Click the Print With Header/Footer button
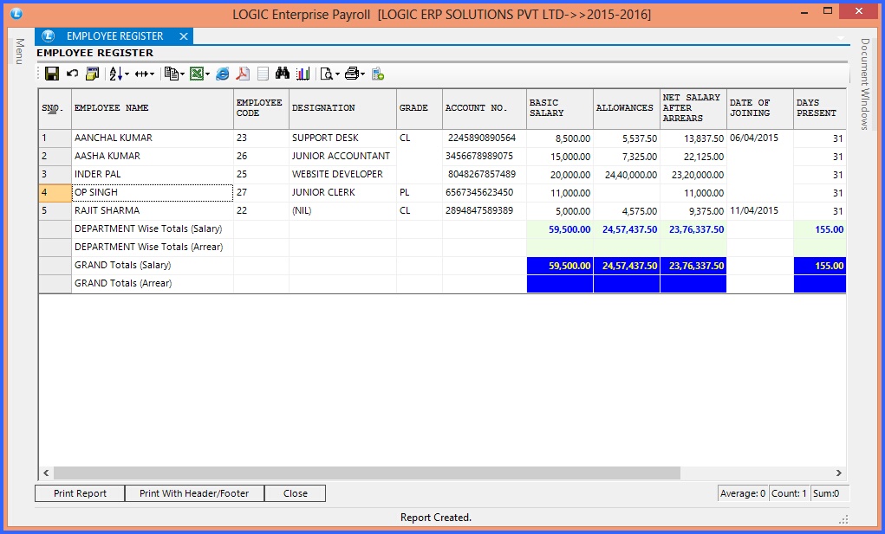The width and height of the screenshot is (885, 534). pyautogui.click(x=194, y=493)
